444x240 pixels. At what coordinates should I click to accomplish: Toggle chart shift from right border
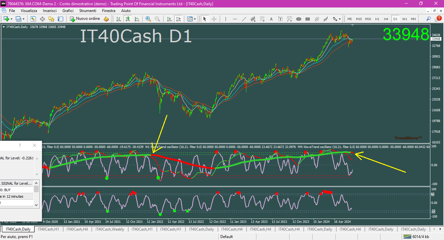click(x=178, y=19)
